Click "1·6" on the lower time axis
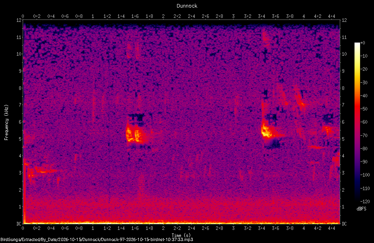The width and height of the screenshot is (374, 243). (135, 228)
